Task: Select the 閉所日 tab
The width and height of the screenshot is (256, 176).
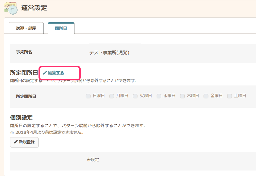Action: coord(61,28)
